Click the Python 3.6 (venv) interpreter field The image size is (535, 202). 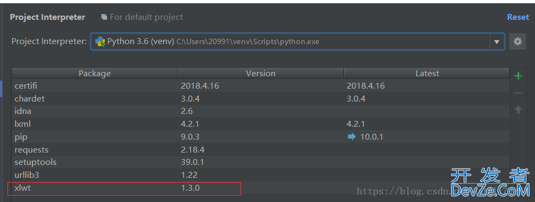coord(297,41)
